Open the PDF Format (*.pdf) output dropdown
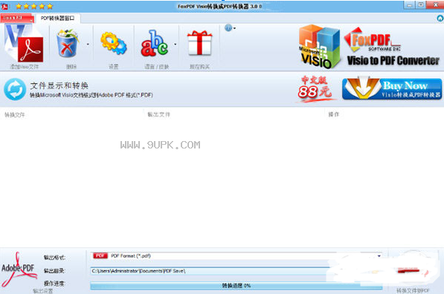Viewport: 444px width, 294px height. pyautogui.click(x=237, y=256)
